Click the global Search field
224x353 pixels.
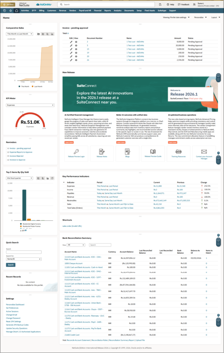point(106,4)
